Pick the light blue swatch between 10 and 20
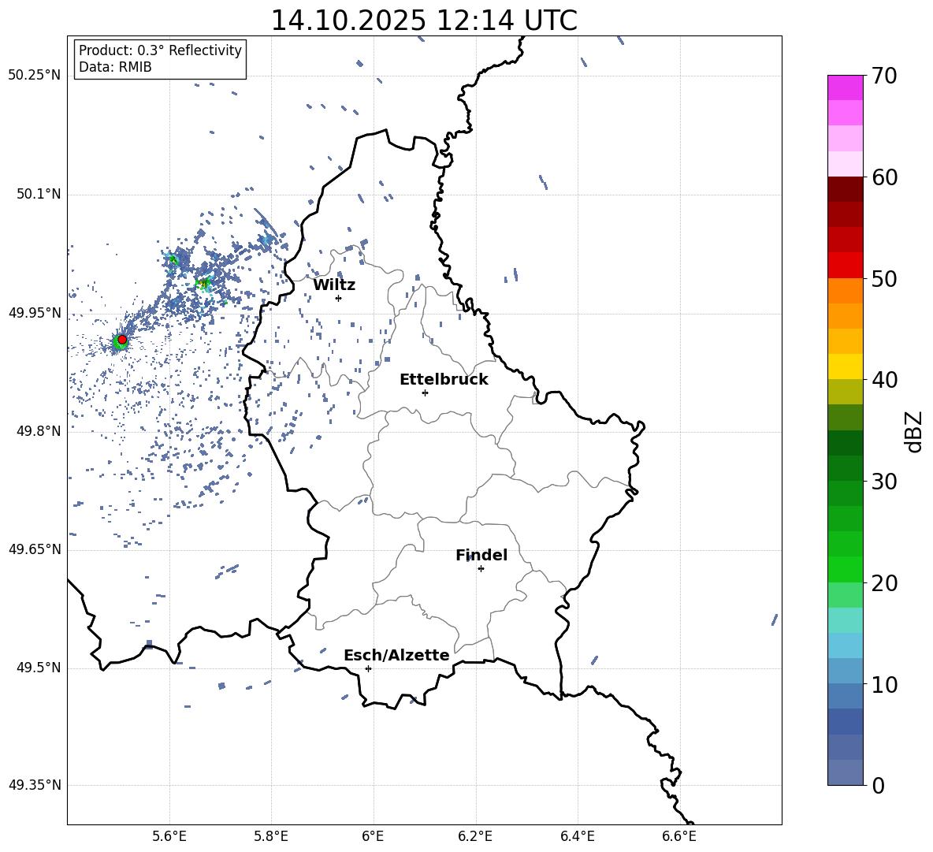 [846, 646]
